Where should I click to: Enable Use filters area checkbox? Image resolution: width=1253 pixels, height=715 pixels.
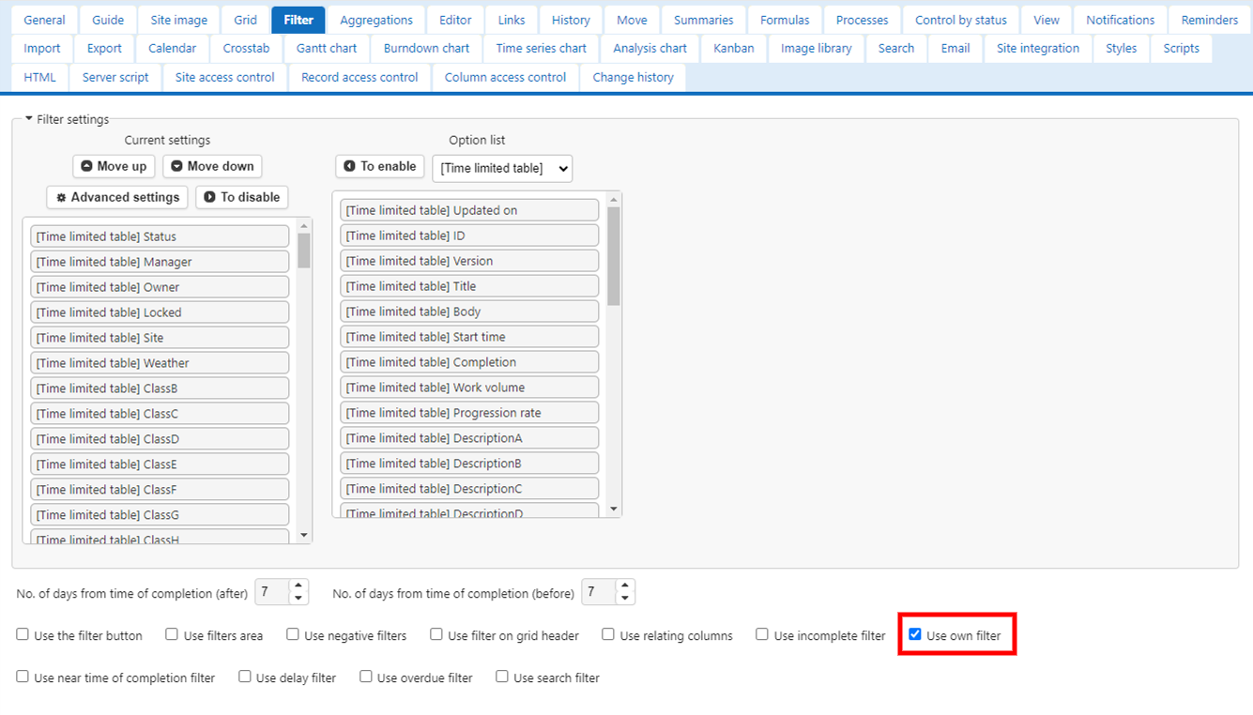(x=172, y=634)
